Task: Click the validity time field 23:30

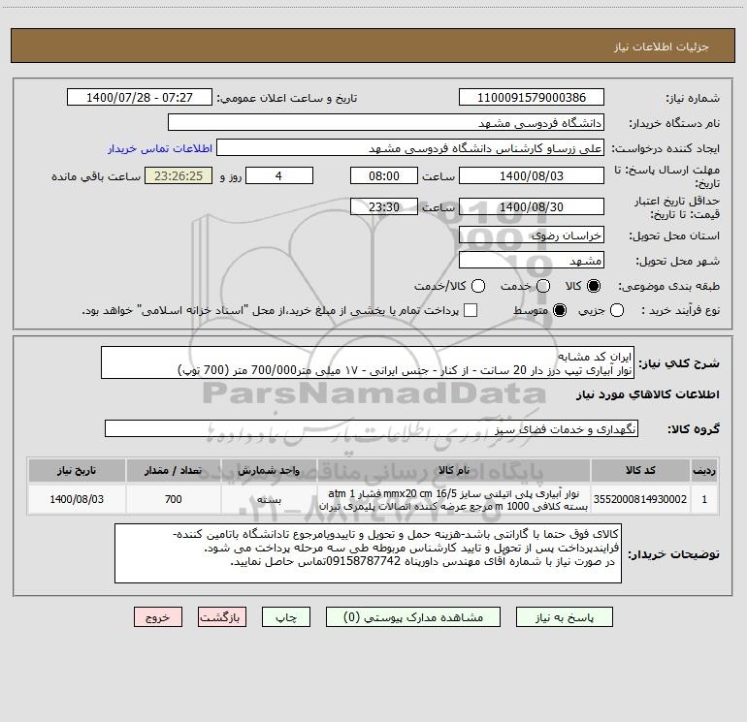Action: coord(384,206)
